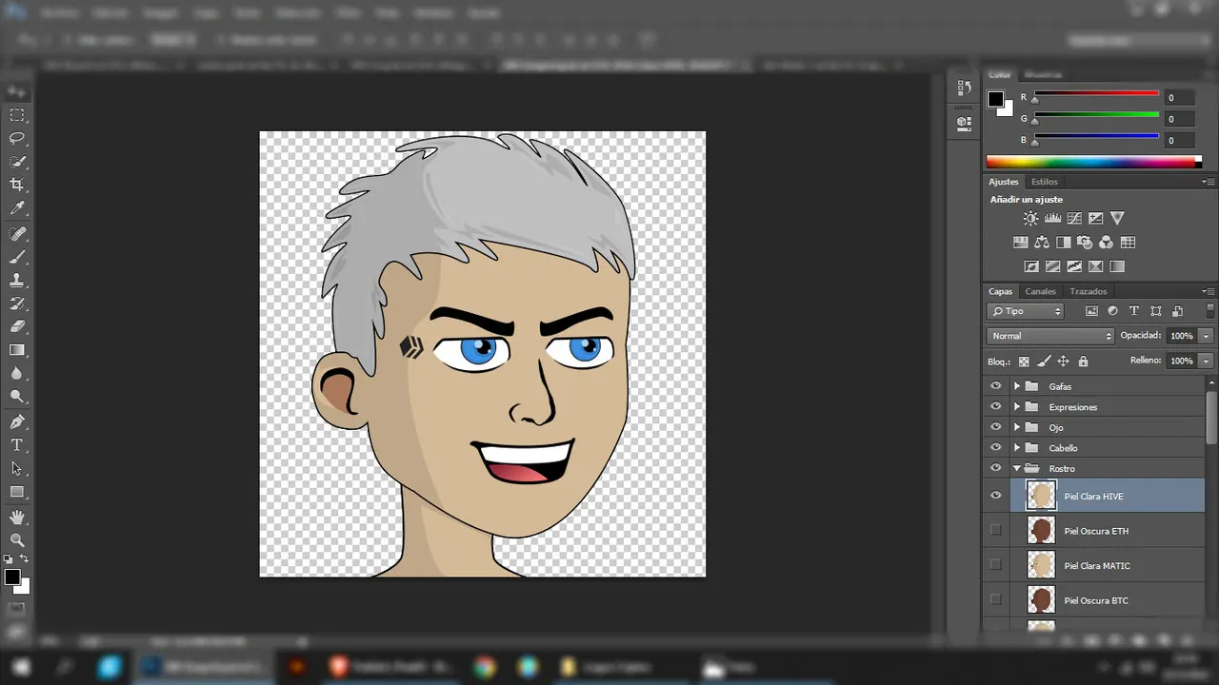Screen dimensions: 1219x685
Task: Select the Brush tool
Action: point(17,258)
